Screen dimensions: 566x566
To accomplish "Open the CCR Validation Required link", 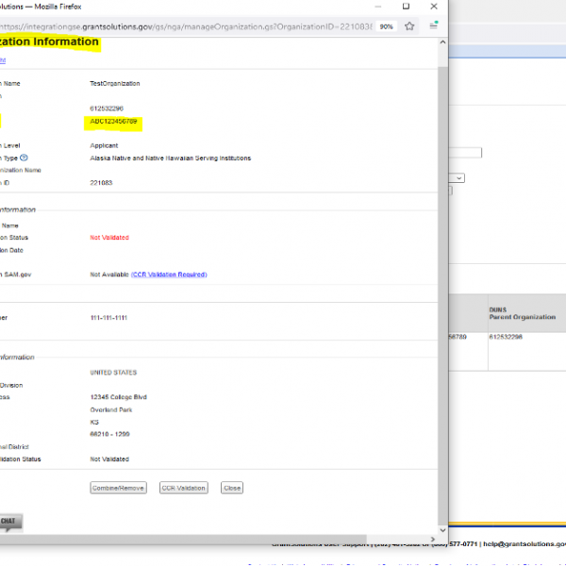I will pyautogui.click(x=169, y=275).
